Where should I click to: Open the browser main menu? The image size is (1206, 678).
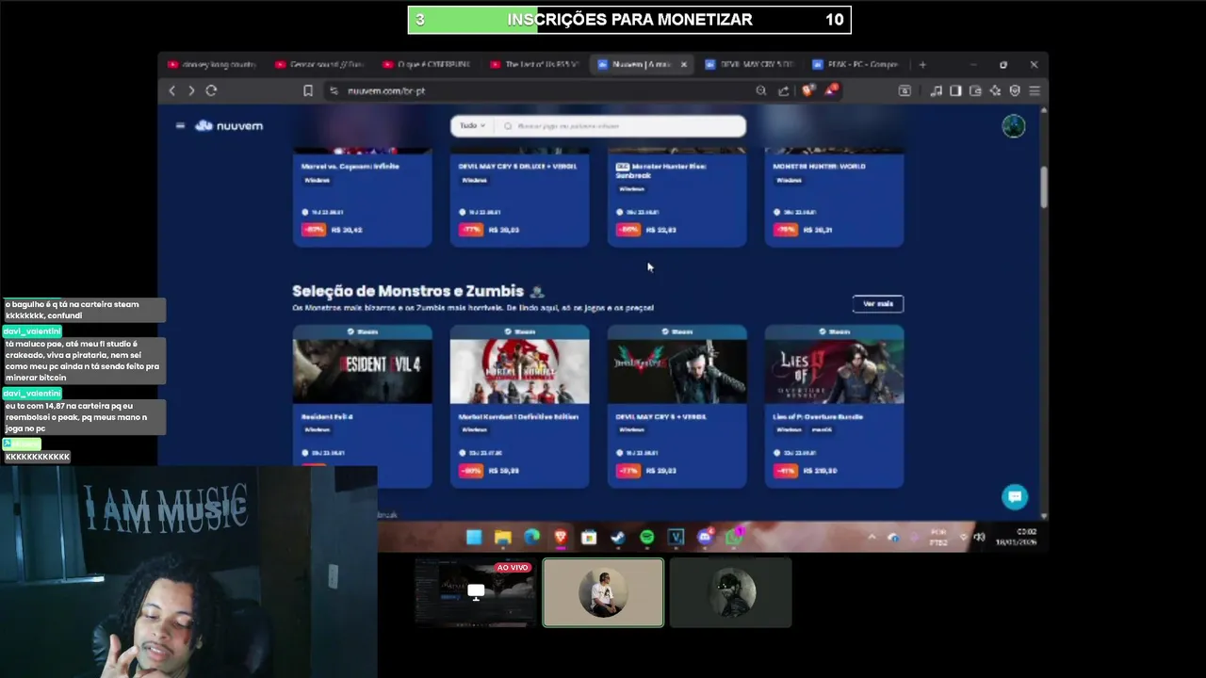[x=1035, y=90]
